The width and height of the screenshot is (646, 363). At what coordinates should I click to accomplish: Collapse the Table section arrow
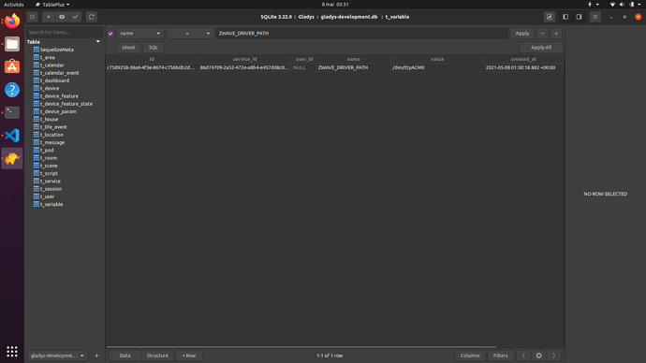98,41
